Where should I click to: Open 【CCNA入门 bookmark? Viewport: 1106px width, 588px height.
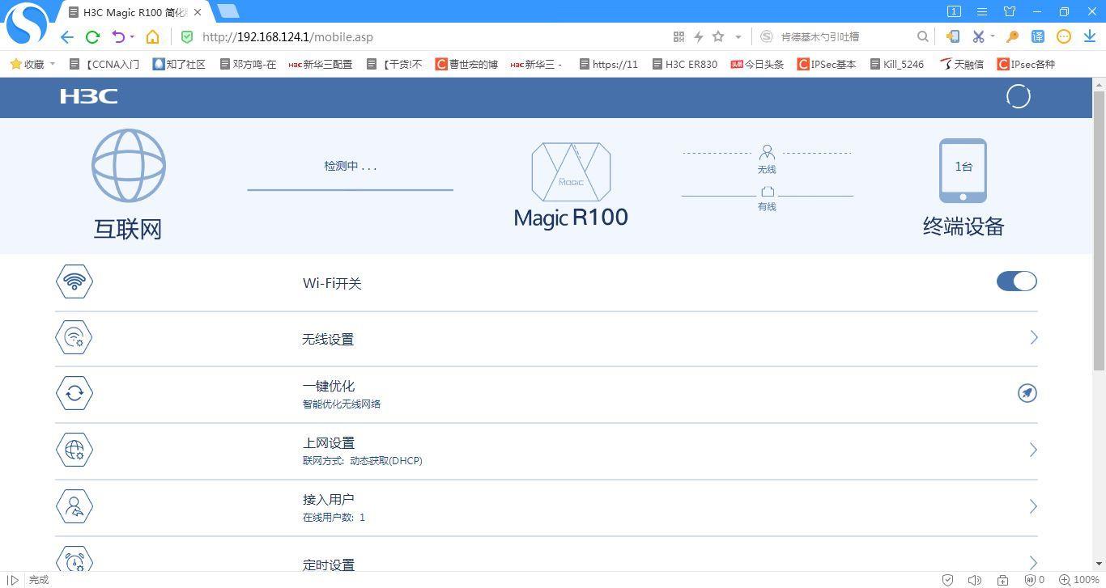pyautogui.click(x=104, y=64)
